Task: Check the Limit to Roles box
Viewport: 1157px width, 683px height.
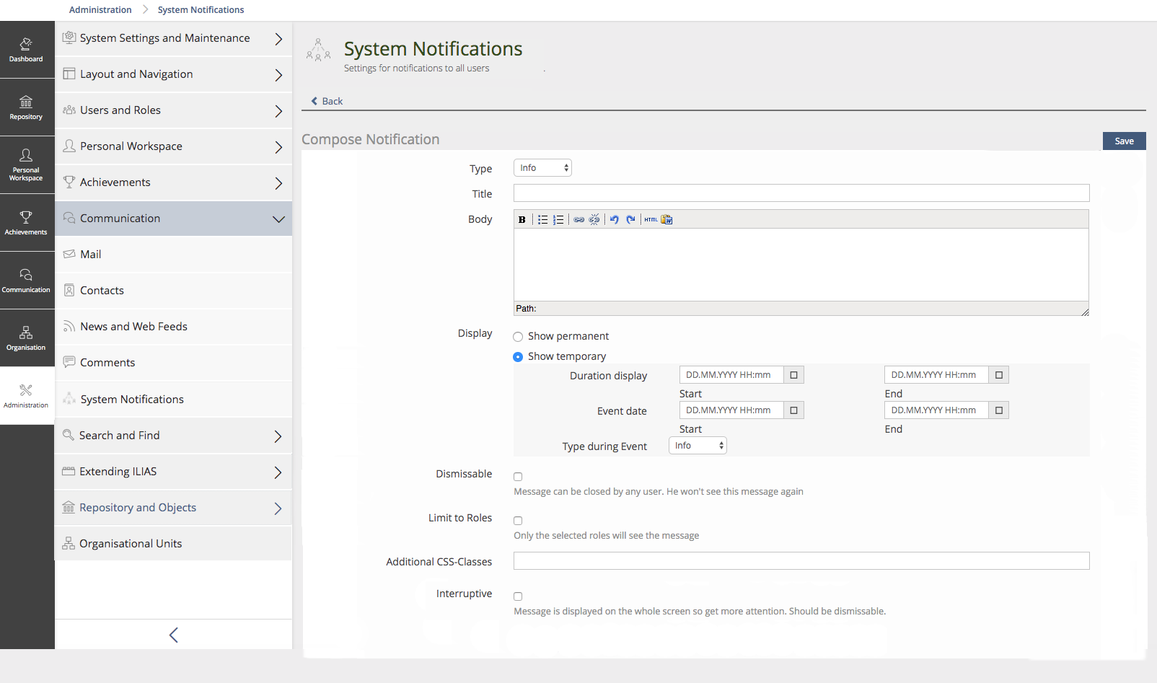Action: (x=518, y=521)
